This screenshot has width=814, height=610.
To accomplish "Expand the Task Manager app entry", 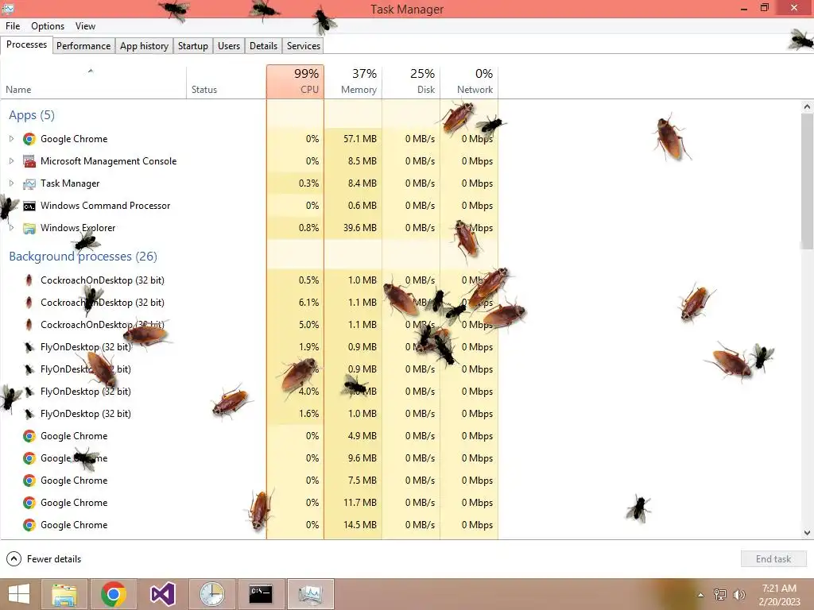I will [x=11, y=183].
